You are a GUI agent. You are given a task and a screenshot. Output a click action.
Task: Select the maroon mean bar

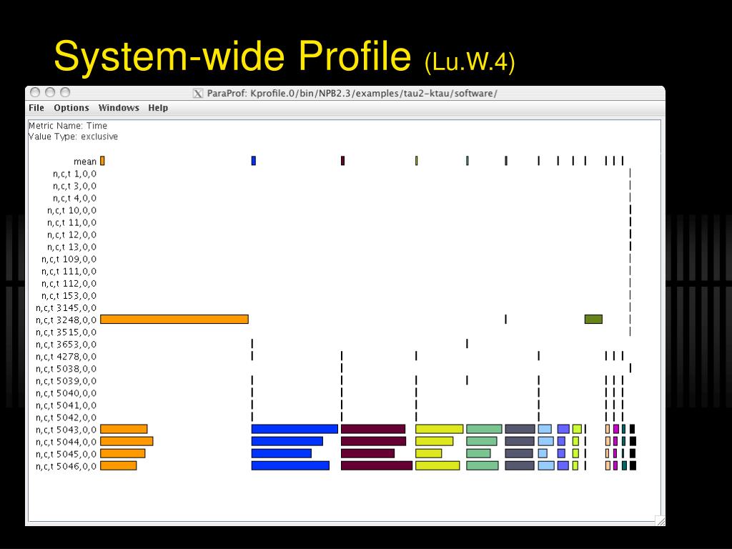342,161
